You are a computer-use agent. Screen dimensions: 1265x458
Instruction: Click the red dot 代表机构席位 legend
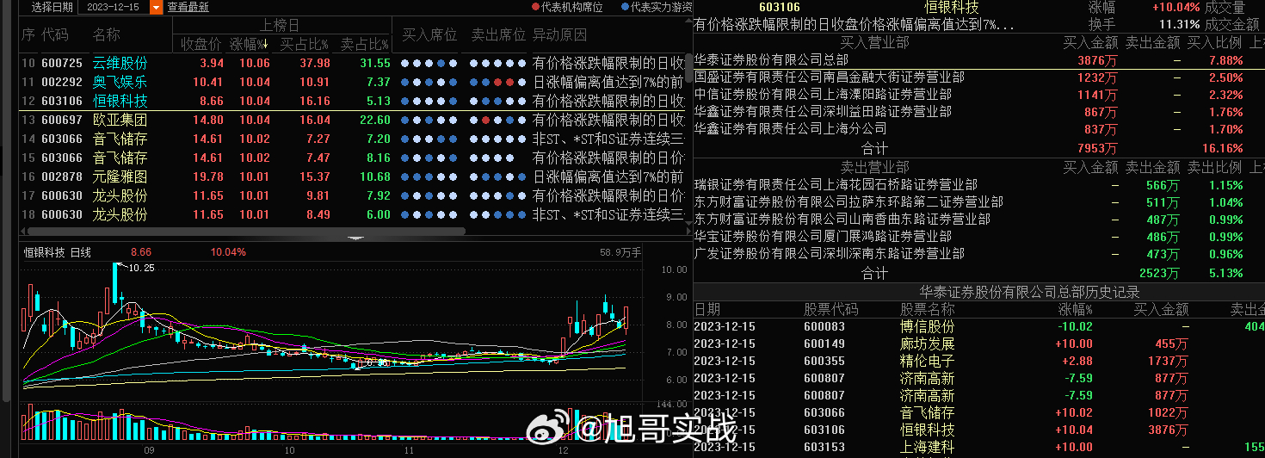coord(567,7)
